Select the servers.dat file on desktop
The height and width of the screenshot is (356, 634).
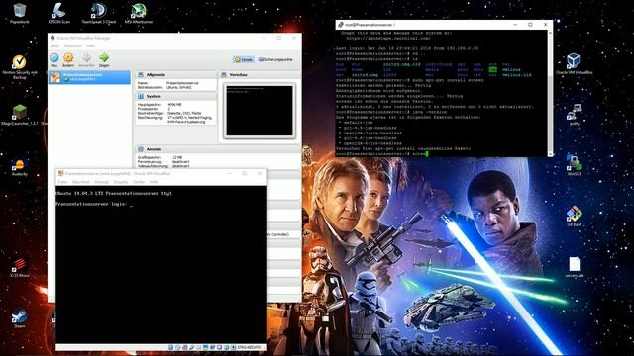click(x=575, y=267)
